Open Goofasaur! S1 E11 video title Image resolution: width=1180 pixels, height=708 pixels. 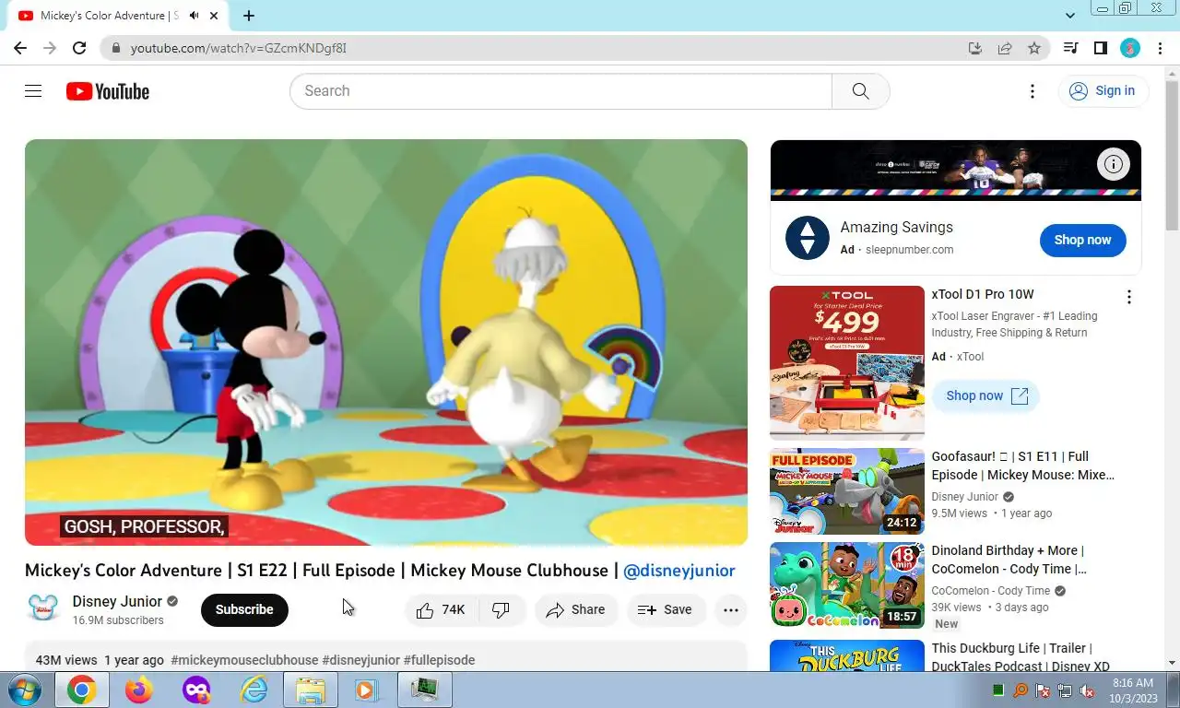(1023, 466)
